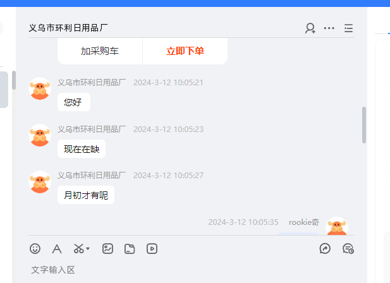Open the three-dots more options menu

[329, 28]
